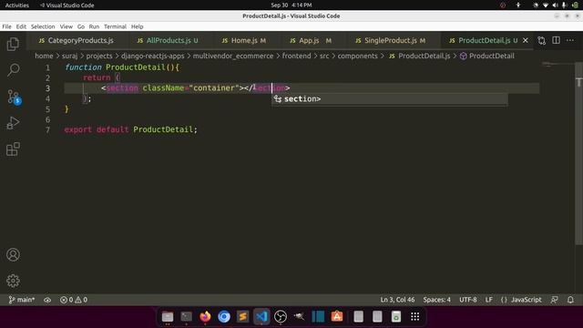Image resolution: width=583 pixels, height=328 pixels.
Task: Click the Open Changes compare icon
Action: click(x=542, y=40)
